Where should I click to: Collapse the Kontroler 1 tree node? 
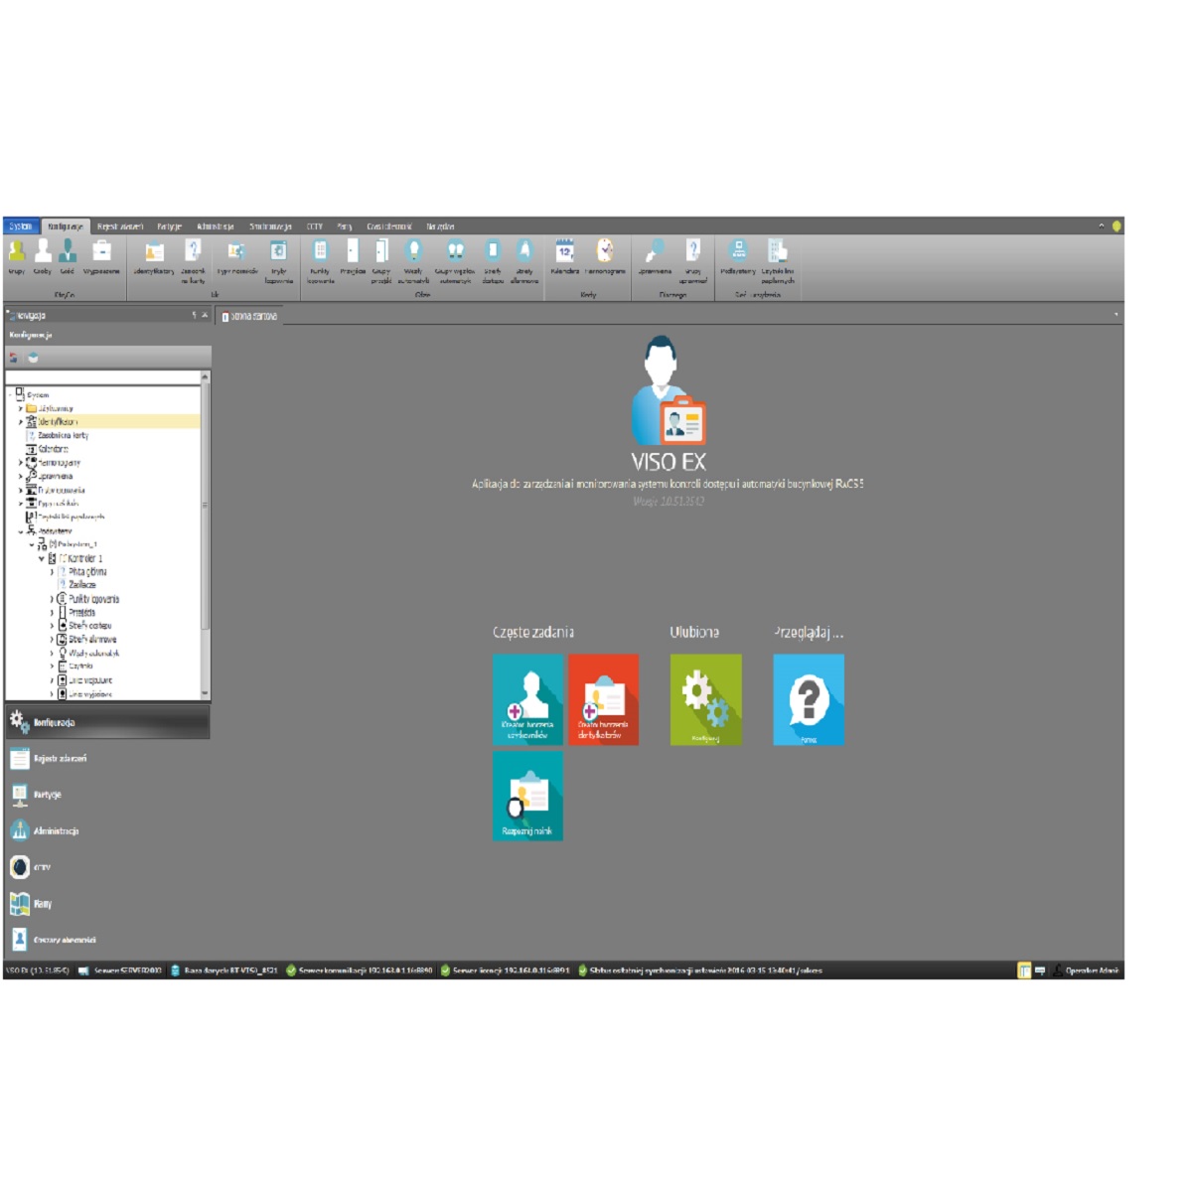pos(42,558)
